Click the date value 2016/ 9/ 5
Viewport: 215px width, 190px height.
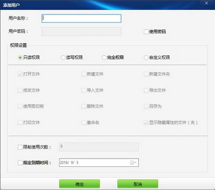69,163
